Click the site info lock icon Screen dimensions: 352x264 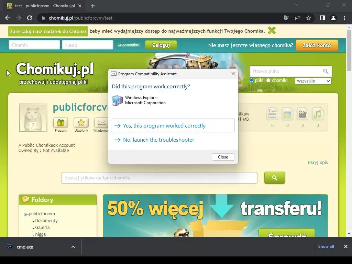(43, 18)
